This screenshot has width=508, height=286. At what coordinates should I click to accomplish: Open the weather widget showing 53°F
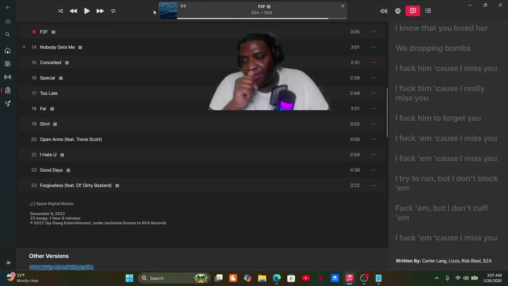[x=23, y=278]
